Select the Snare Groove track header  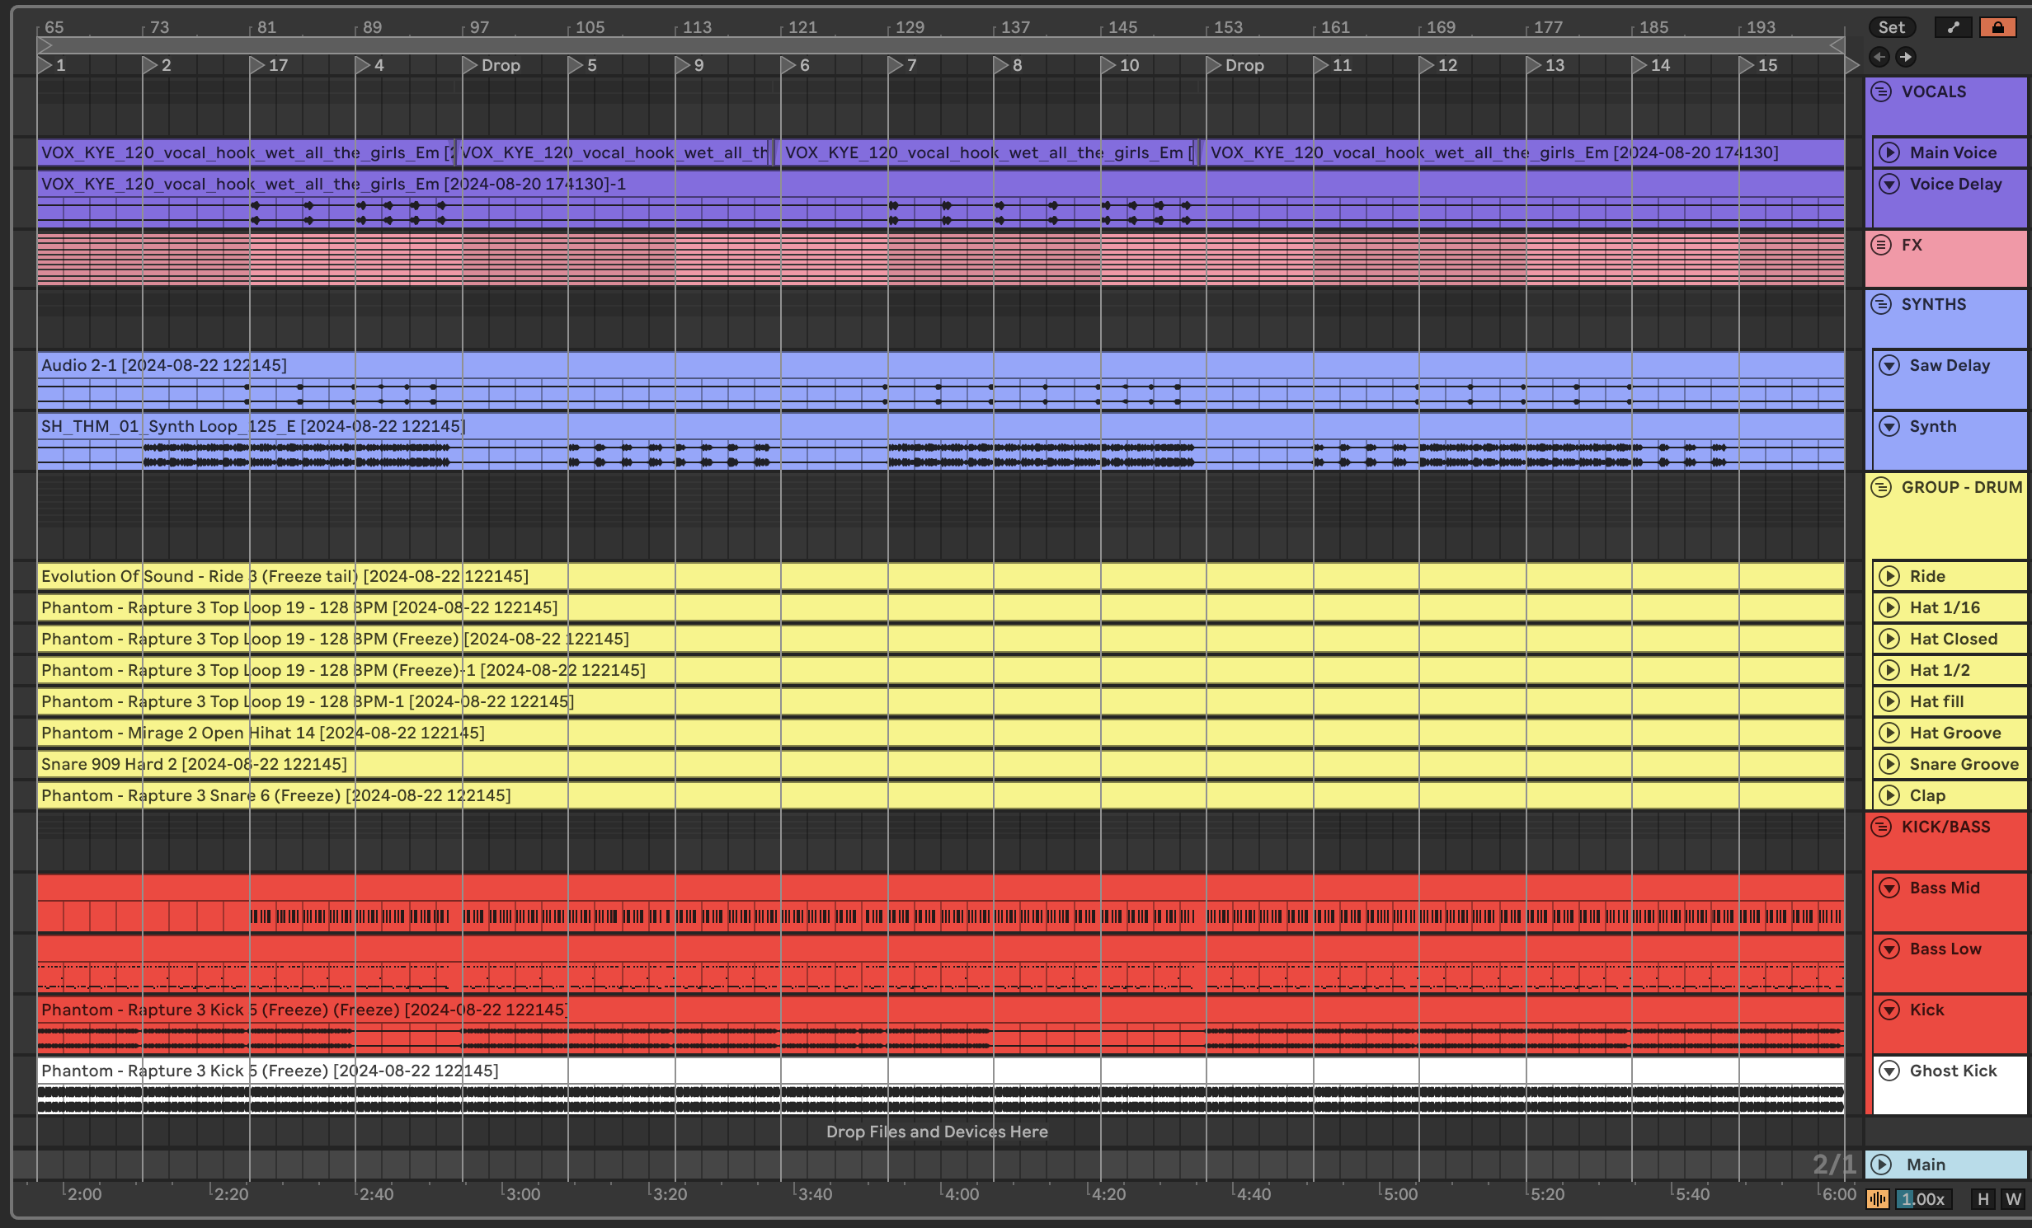(x=1964, y=764)
